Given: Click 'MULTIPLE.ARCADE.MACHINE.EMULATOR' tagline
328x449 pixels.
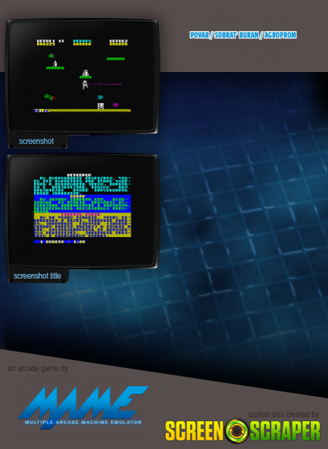Looking at the screenshot, I should tap(83, 422).
